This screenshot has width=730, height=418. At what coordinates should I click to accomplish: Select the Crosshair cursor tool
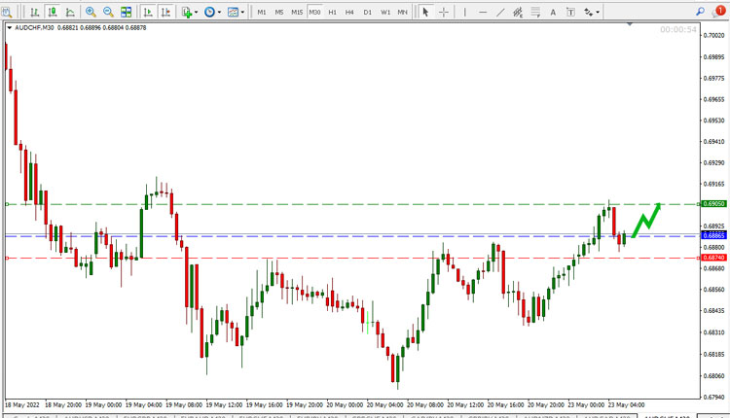tap(443, 12)
